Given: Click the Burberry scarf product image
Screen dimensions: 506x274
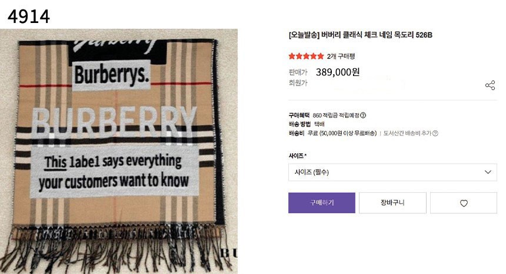Looking at the screenshot, I should coord(119,151).
